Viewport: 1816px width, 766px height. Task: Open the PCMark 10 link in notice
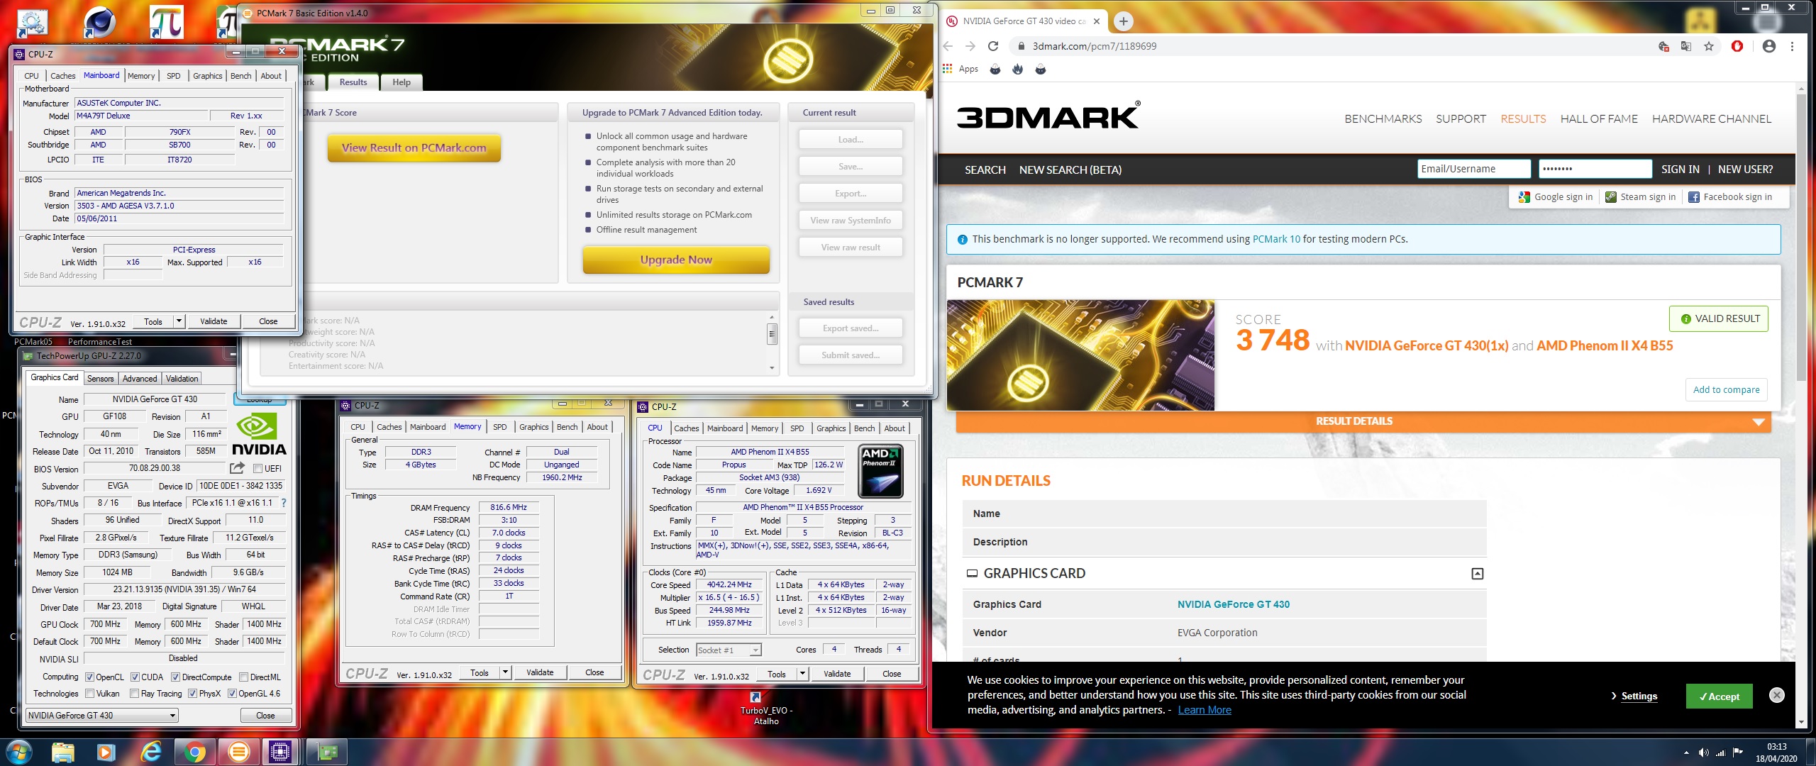pos(1276,239)
